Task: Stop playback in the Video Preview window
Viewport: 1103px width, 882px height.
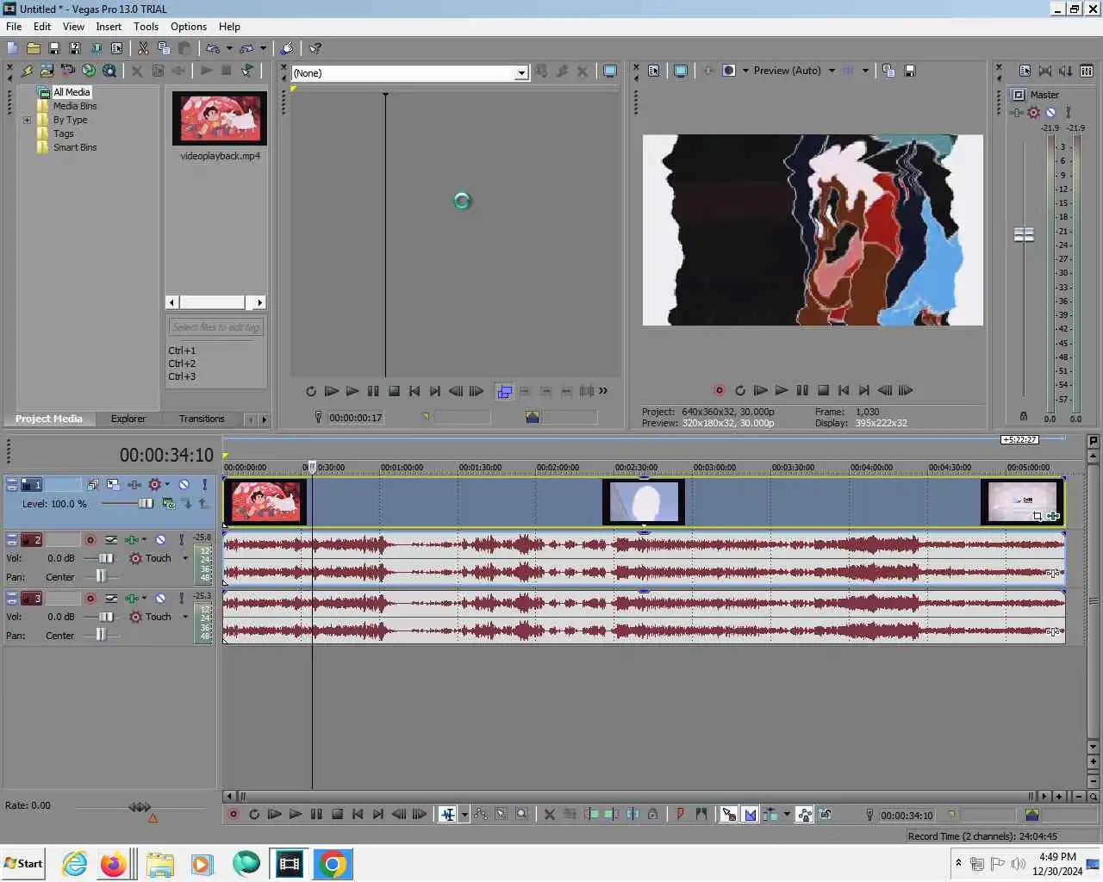Action: [x=823, y=390]
